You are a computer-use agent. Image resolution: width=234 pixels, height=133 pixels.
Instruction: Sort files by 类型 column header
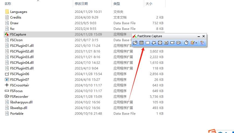pos(117,4)
